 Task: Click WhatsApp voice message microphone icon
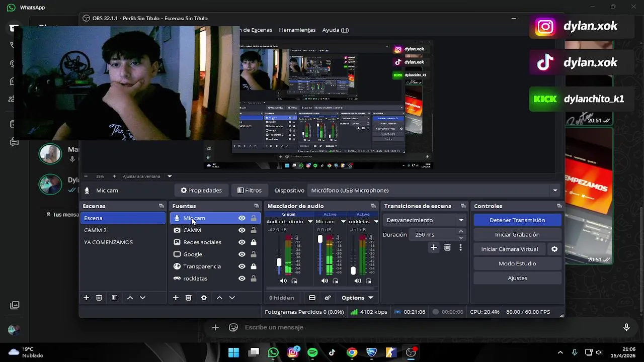pyautogui.click(x=626, y=327)
